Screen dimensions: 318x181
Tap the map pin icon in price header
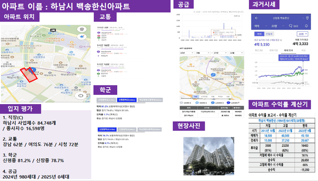click(307, 18)
